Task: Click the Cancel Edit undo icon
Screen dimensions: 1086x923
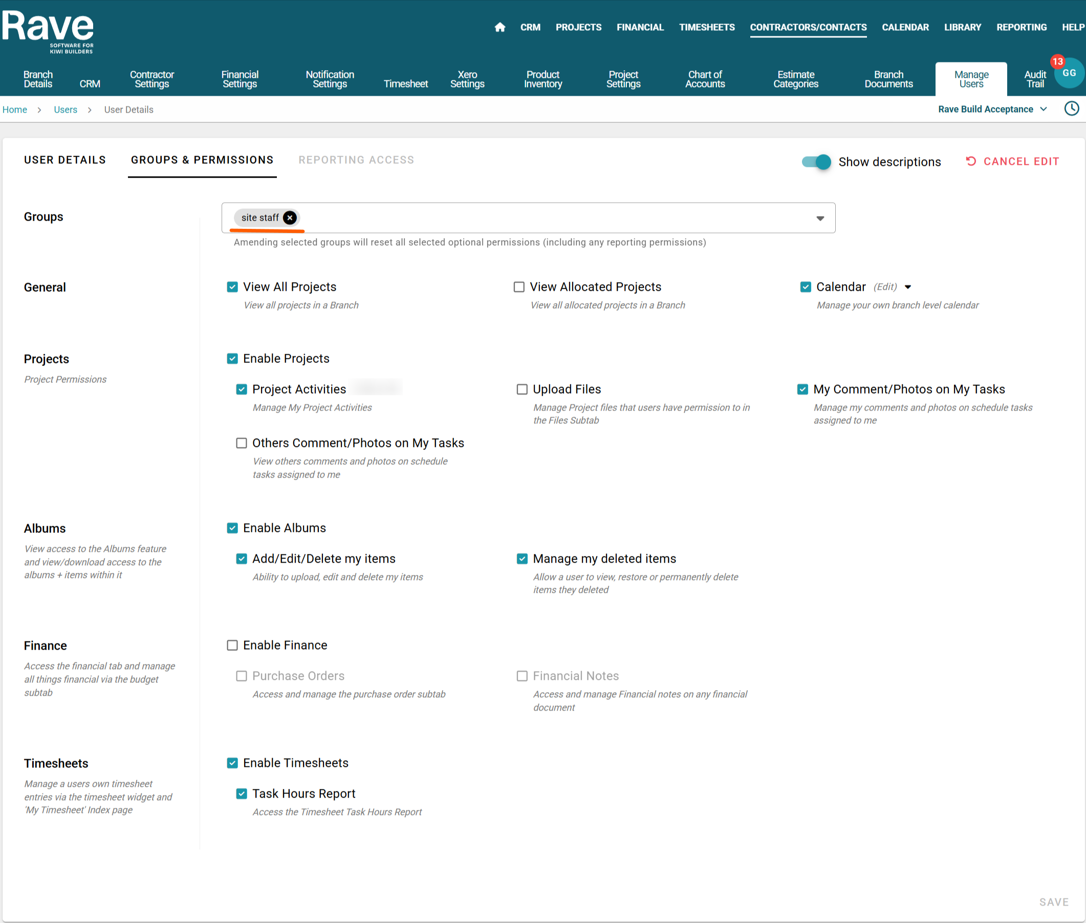Action: pyautogui.click(x=971, y=161)
